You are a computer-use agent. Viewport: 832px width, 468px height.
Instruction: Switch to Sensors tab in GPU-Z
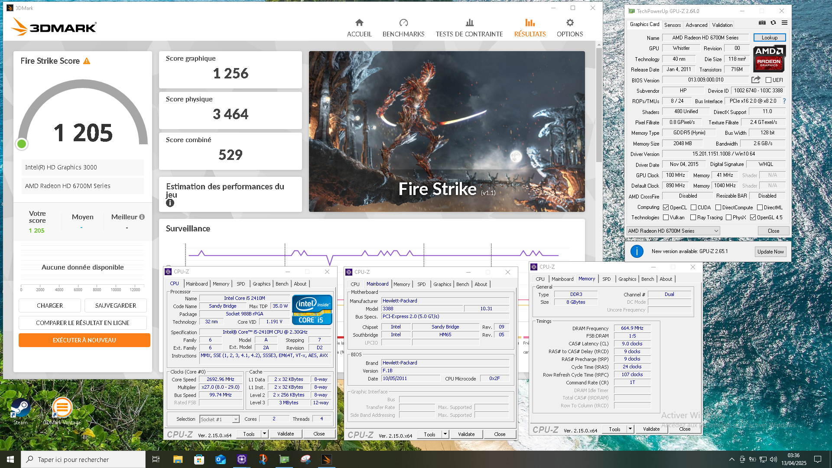coord(672,25)
